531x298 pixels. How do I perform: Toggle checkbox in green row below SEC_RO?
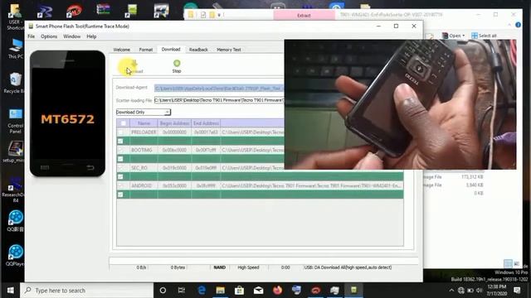tap(120, 176)
